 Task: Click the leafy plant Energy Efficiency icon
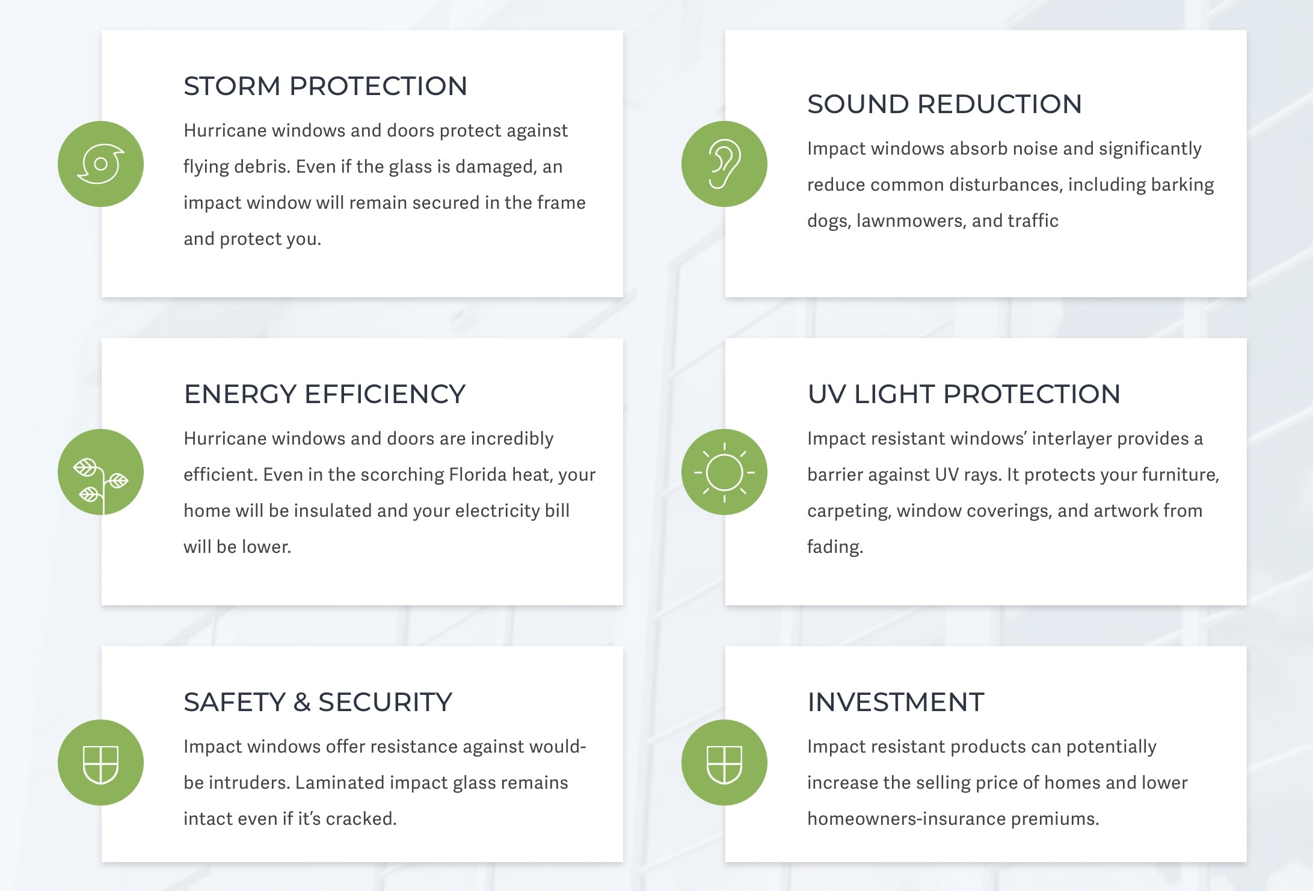tap(100, 472)
